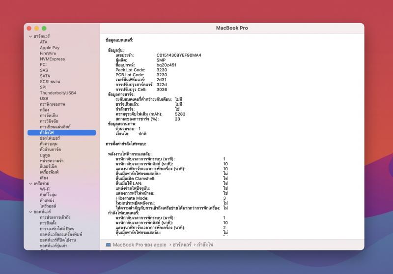Click the 'ตื่นเมื่อเปิด Clamshell' row label
Screen dimensions: 393x274
pos(136,179)
